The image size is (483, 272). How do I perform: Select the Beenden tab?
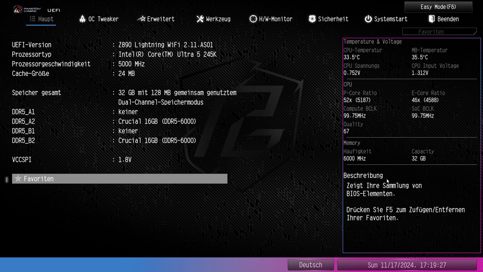pyautogui.click(x=443, y=19)
